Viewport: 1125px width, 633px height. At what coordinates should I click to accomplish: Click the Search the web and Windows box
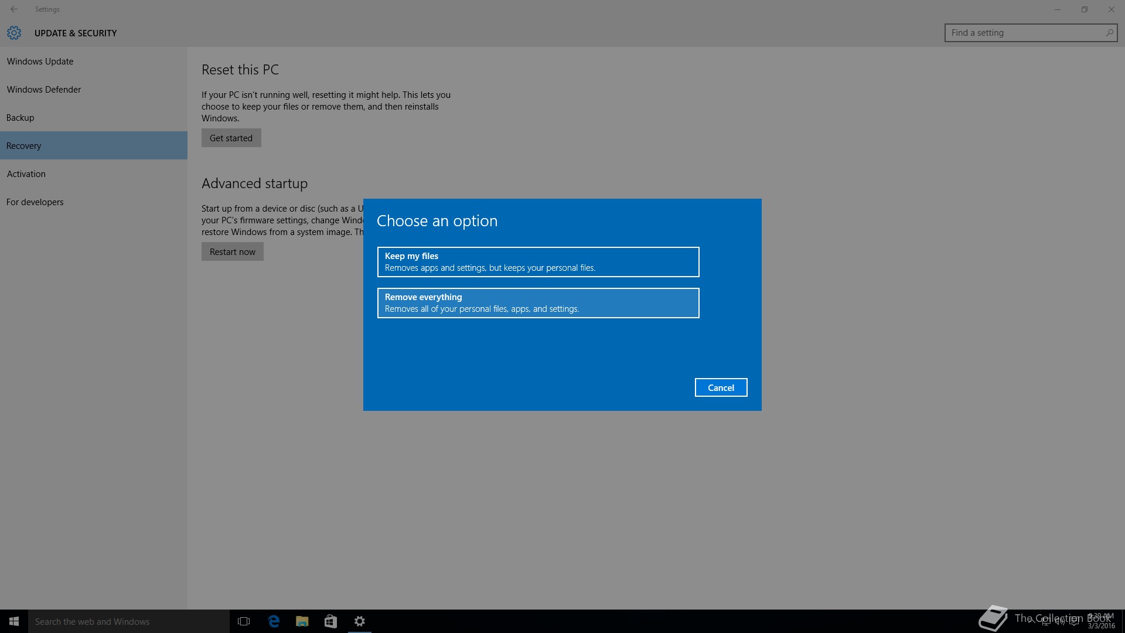129,621
